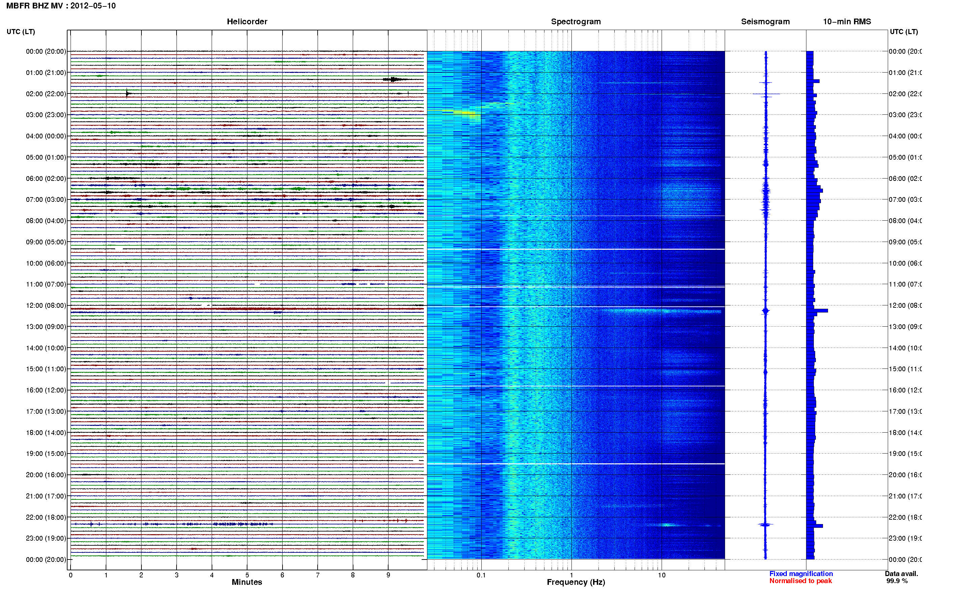Click the 'Frequency (Hz)' axis title
The height and width of the screenshot is (600, 960).
click(x=576, y=582)
